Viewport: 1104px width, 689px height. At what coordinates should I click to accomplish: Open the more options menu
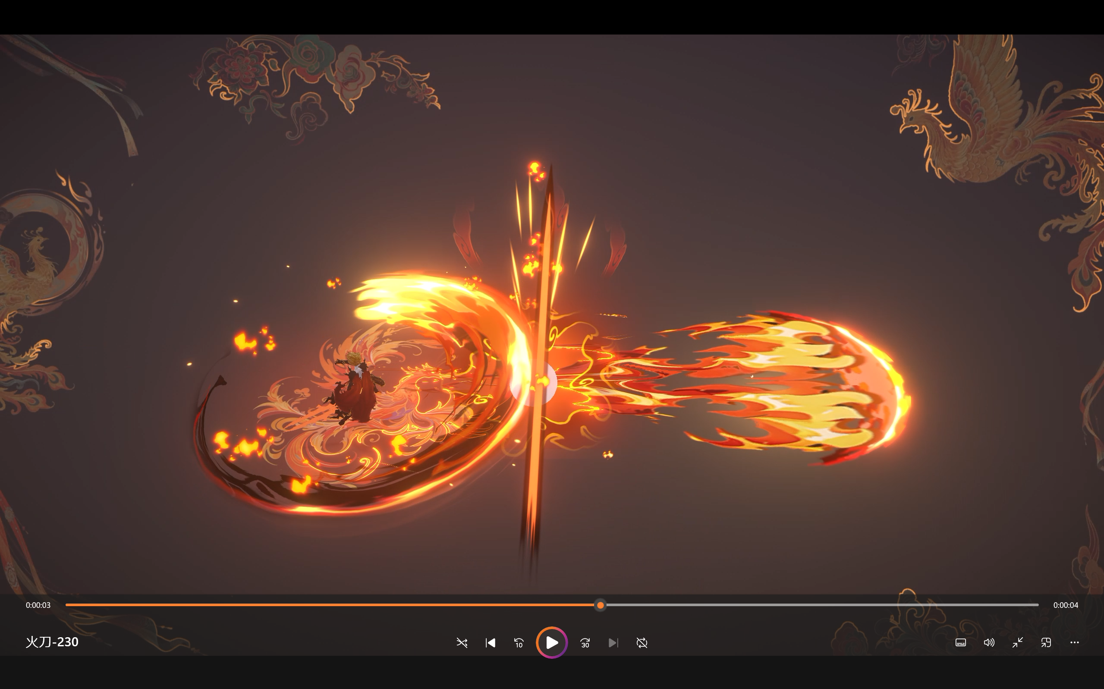[x=1074, y=642]
